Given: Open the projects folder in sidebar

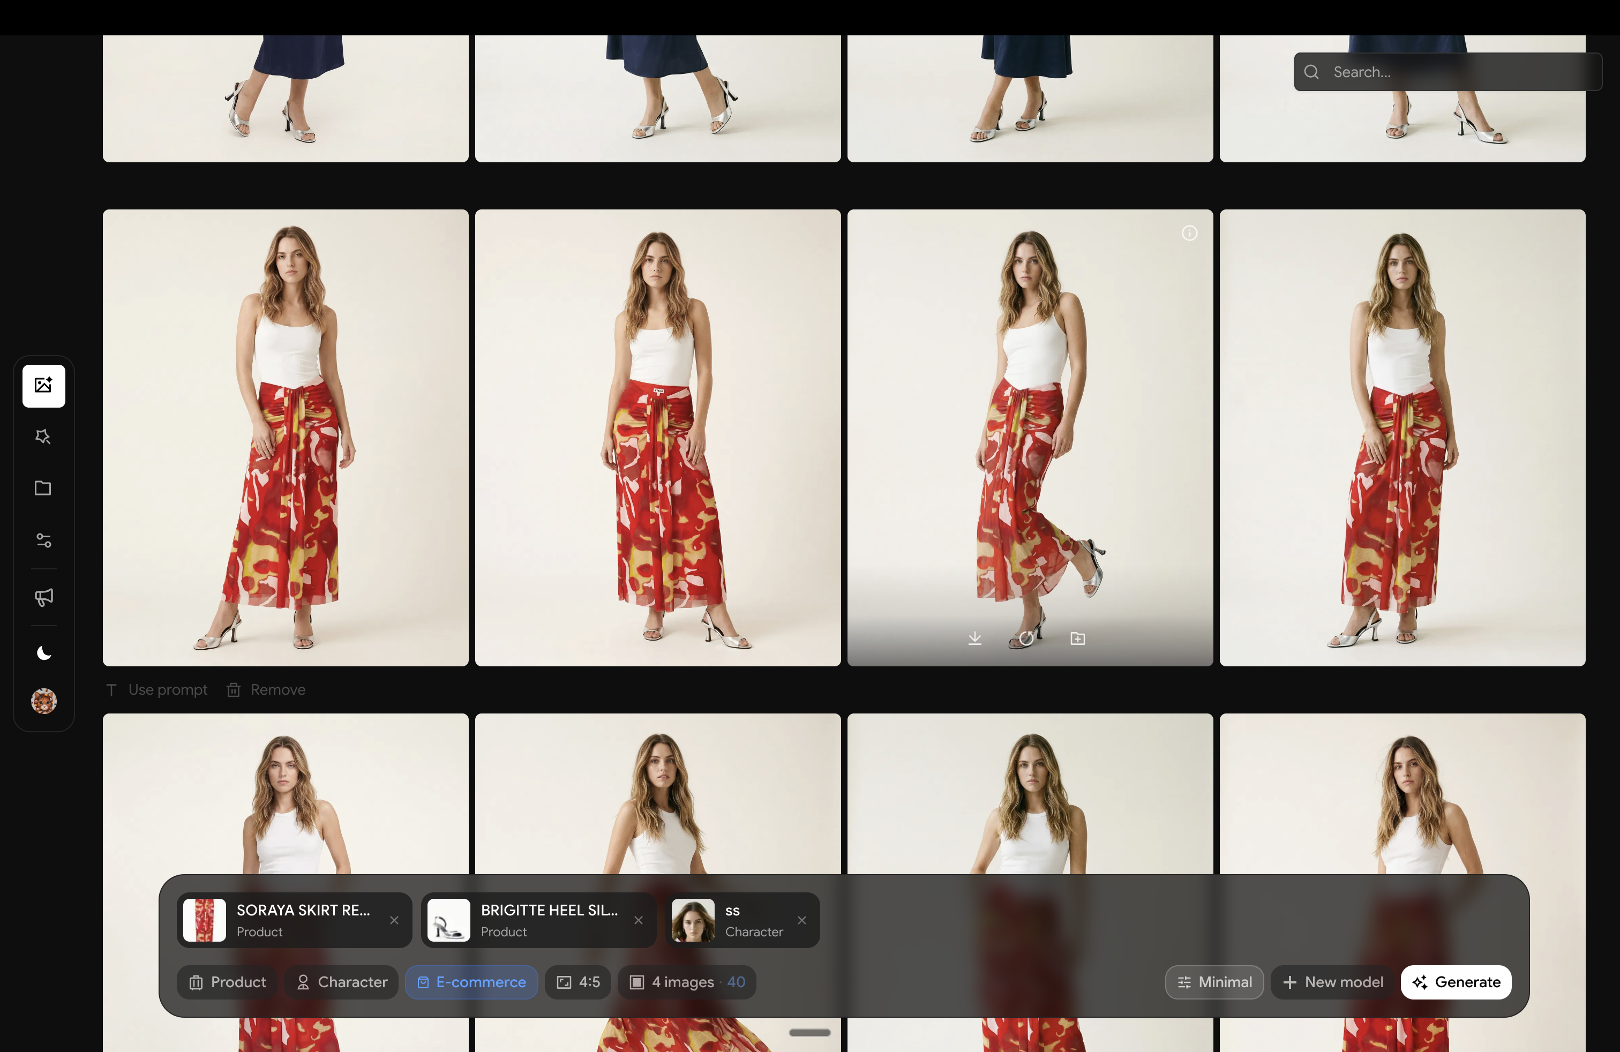Looking at the screenshot, I should pos(43,488).
